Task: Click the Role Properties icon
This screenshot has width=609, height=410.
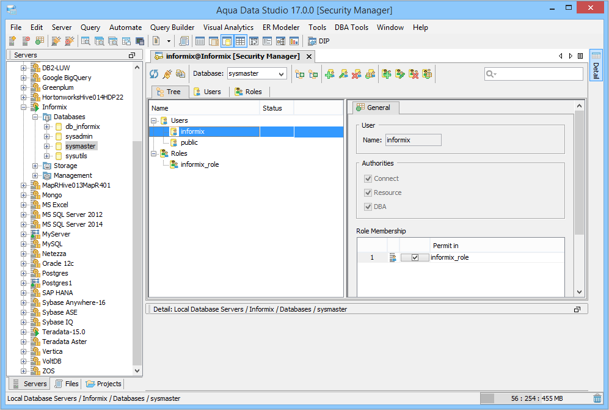Action: pos(427,74)
